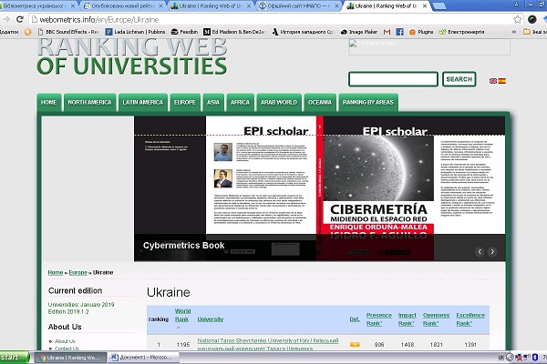Open ASIA navigation item
This screenshot has height=364, width=547.
tap(213, 103)
